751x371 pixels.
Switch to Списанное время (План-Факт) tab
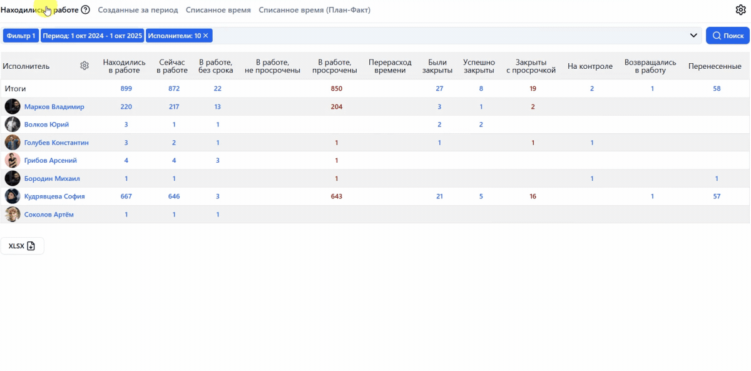tap(314, 10)
